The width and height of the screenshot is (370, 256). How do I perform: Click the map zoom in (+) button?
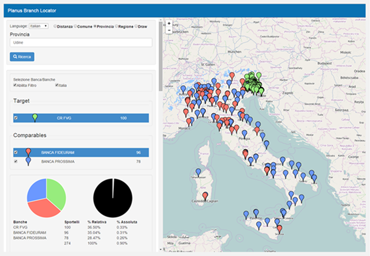click(x=169, y=23)
